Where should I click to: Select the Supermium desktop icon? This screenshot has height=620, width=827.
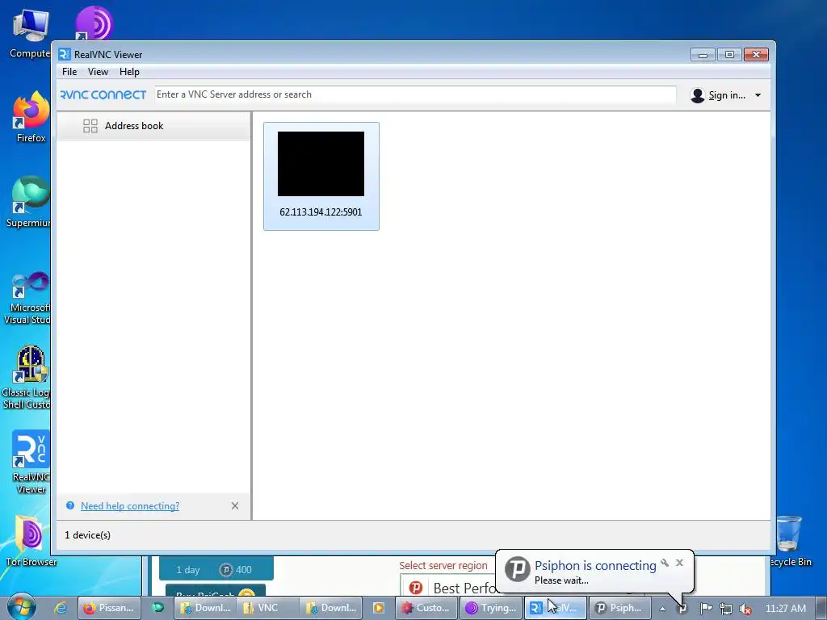(29, 202)
